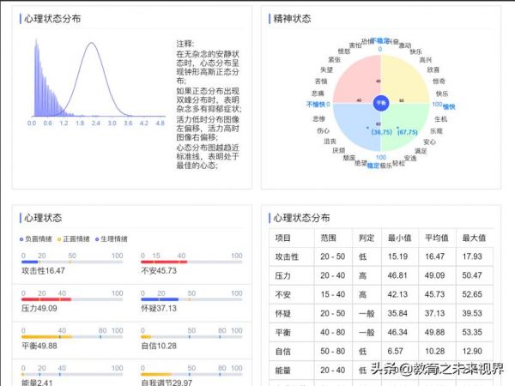Click the bell-shaped Gaussian curve peak

(92, 43)
